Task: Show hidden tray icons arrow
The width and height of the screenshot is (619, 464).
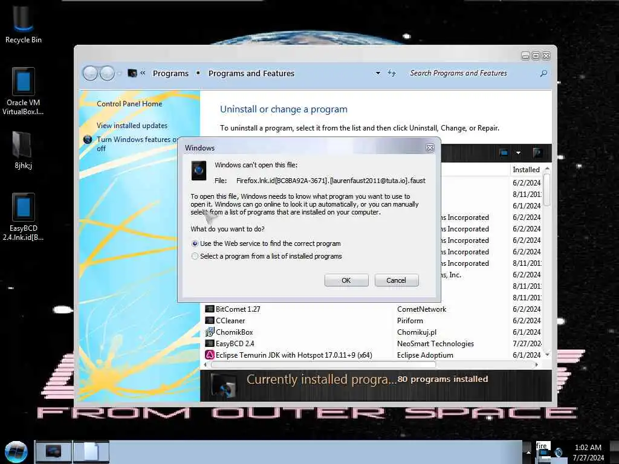Action: 528,452
